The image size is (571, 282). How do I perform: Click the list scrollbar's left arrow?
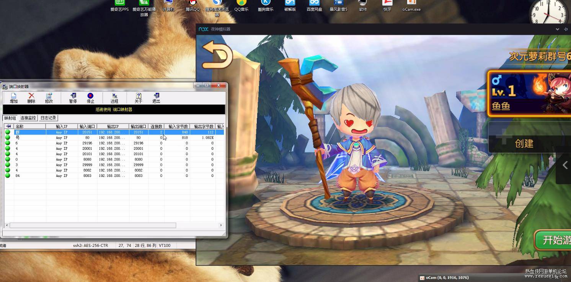(7, 225)
